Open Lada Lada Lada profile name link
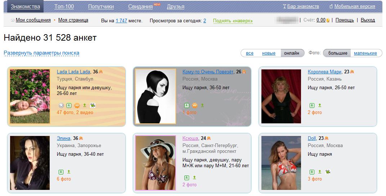 73,72
